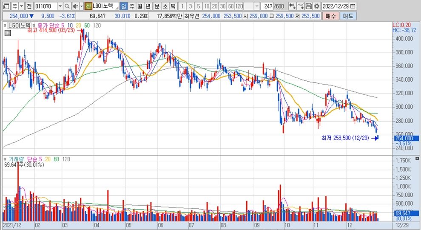
Task: Click the window layout icon at top-left
Action: click(x=5, y=6)
